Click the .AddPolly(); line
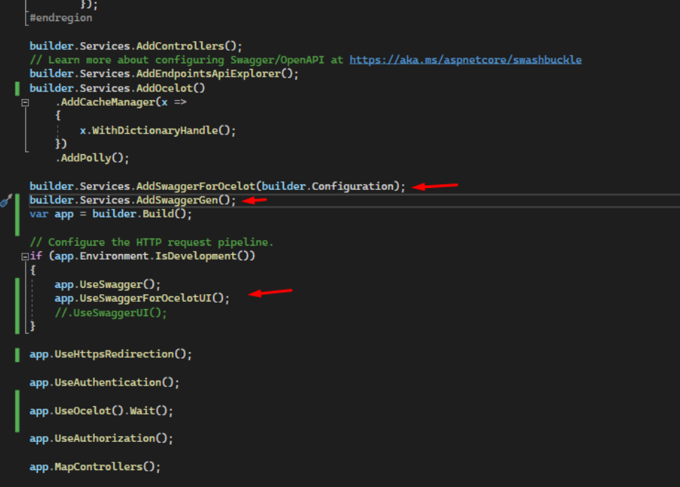This screenshot has width=680, height=487. pos(92,158)
